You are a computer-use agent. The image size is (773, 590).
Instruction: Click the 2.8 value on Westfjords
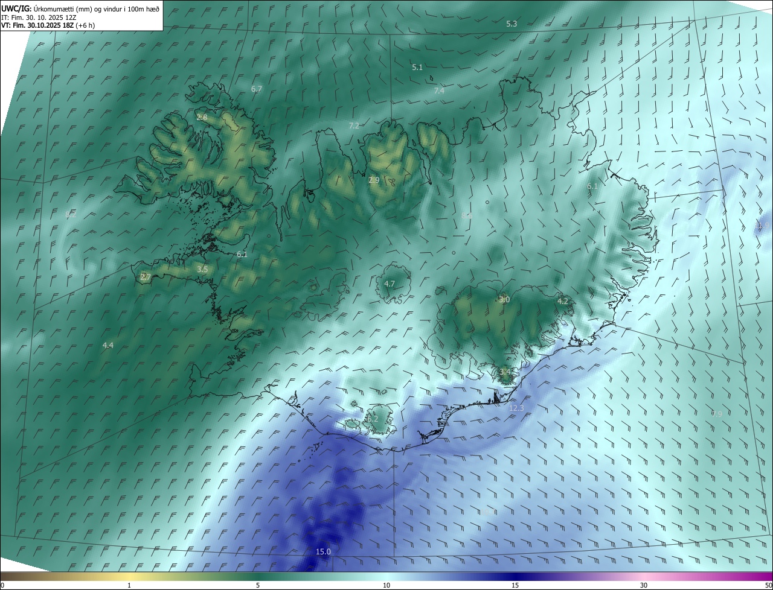click(x=202, y=117)
